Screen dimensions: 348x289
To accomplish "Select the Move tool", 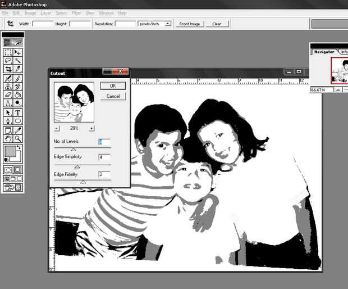I will point(18,52).
